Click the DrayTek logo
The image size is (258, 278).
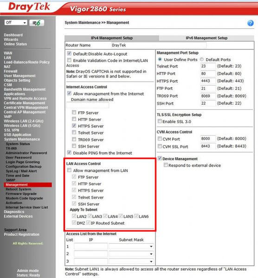pos(29,7)
